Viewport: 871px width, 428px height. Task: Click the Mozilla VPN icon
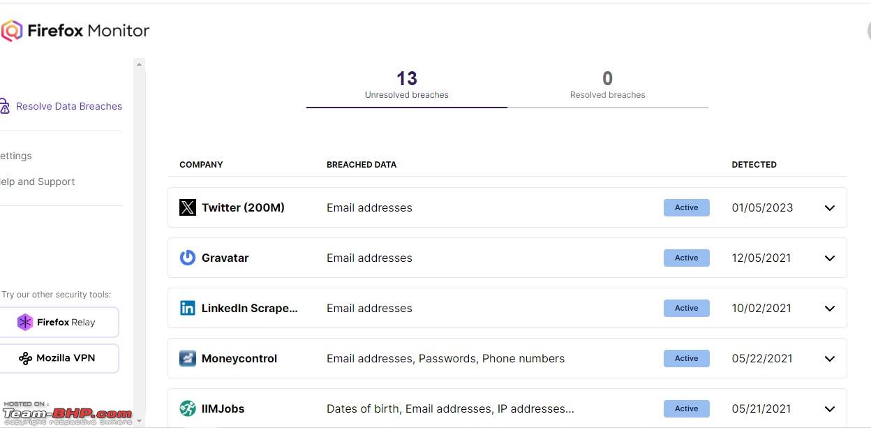(x=25, y=358)
